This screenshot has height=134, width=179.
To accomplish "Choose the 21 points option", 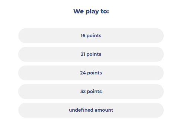I will click(x=91, y=54).
